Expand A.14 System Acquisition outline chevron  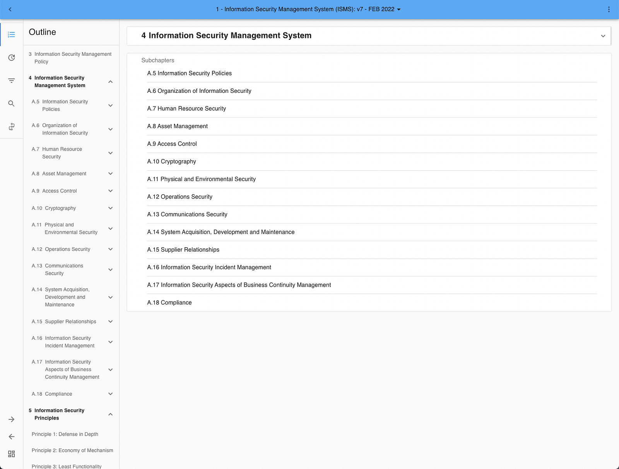[x=110, y=297]
